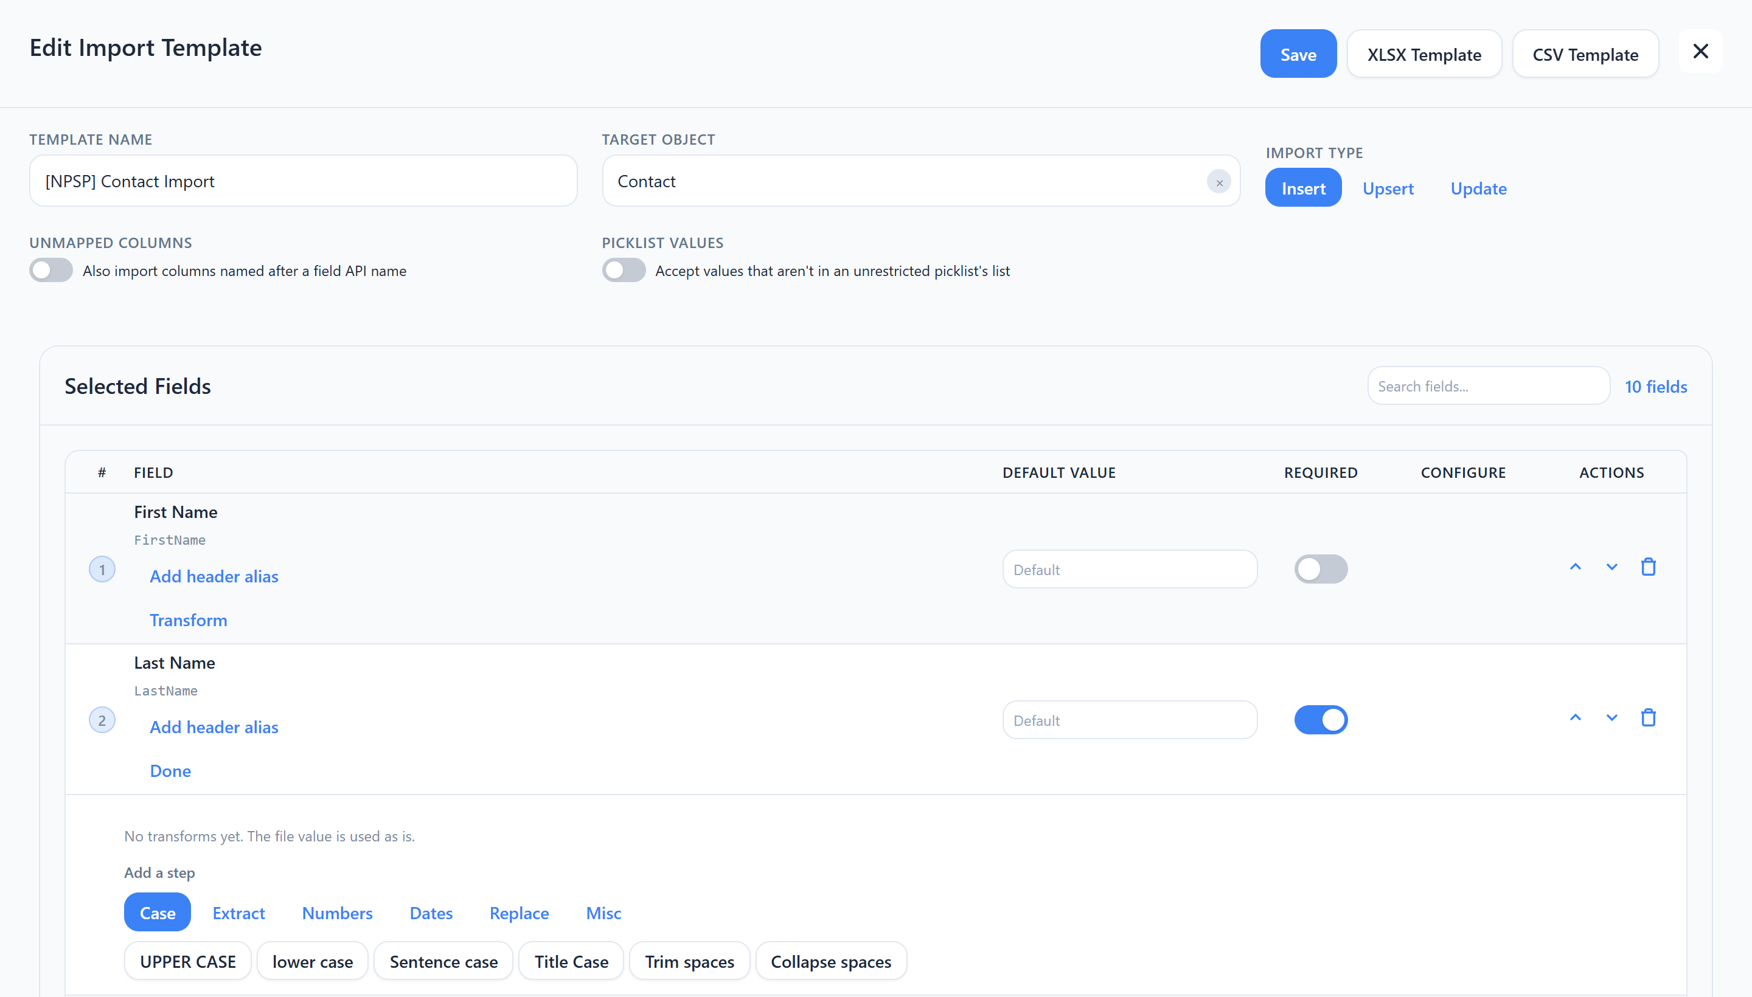Viewport: 1752px width, 997px height.
Task: Click row number badge 2
Action: point(102,720)
